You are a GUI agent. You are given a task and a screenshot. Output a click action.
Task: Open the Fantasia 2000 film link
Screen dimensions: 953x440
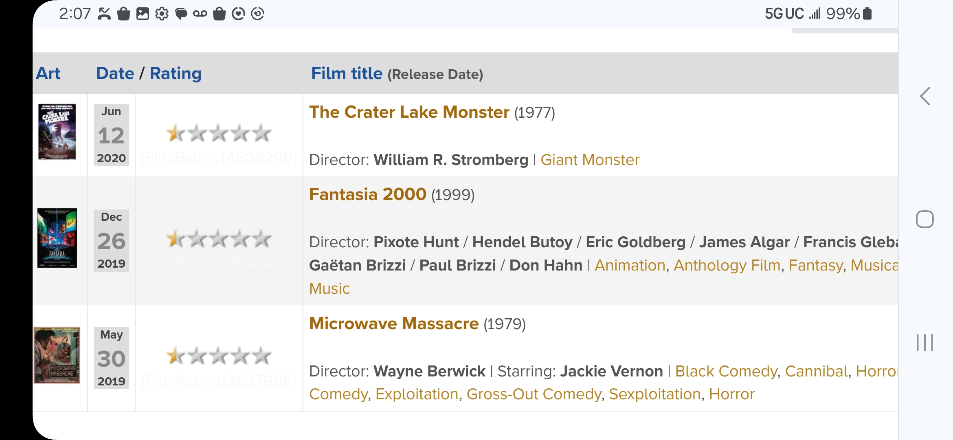pos(367,194)
